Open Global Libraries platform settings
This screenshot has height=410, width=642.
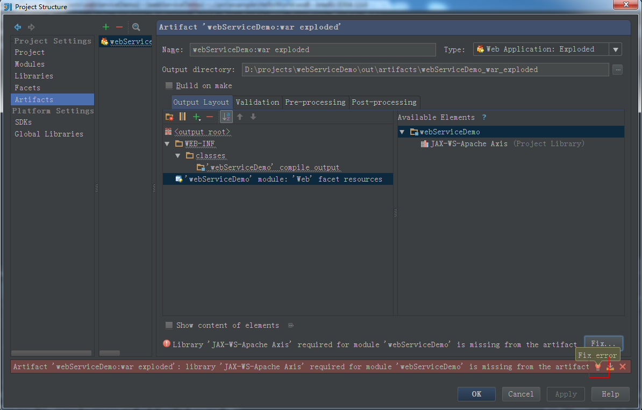(x=52, y=134)
